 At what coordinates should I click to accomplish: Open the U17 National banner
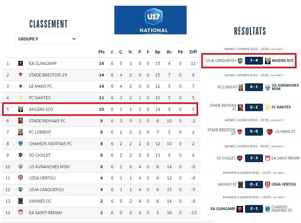[150, 20]
